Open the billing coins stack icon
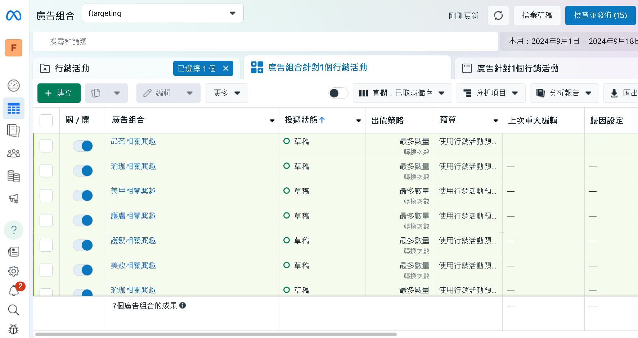This screenshot has height=338, width=638. (14, 176)
